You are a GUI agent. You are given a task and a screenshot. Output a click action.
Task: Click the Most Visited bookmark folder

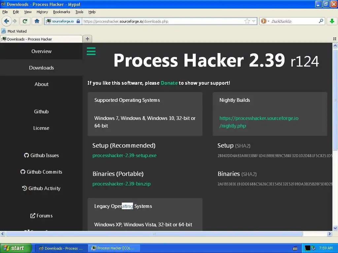(x=14, y=31)
